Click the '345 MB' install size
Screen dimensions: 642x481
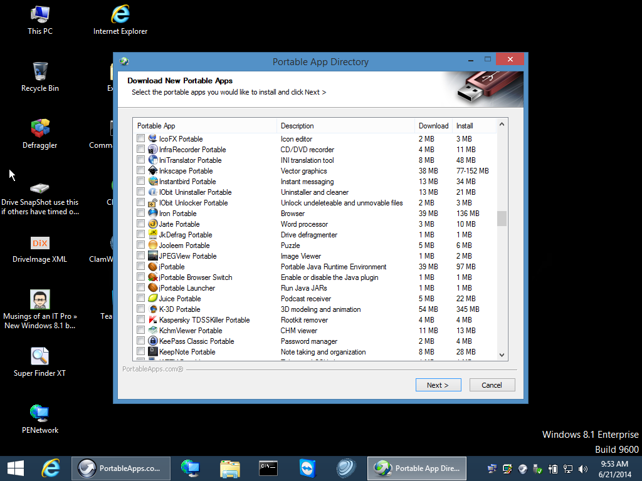click(x=468, y=309)
